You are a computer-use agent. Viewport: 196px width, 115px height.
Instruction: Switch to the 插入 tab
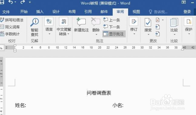click(40, 12)
